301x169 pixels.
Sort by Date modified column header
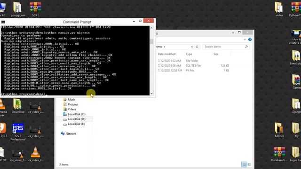point(166,54)
